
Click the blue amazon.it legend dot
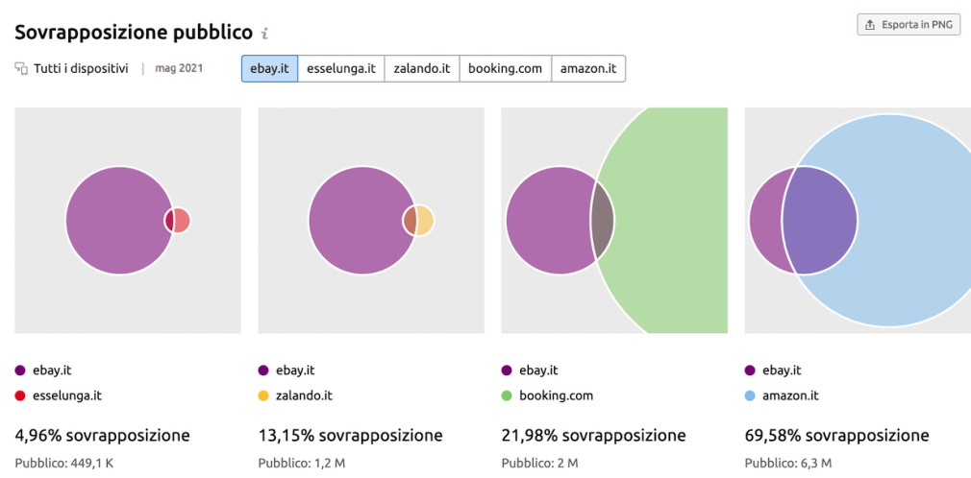751,395
